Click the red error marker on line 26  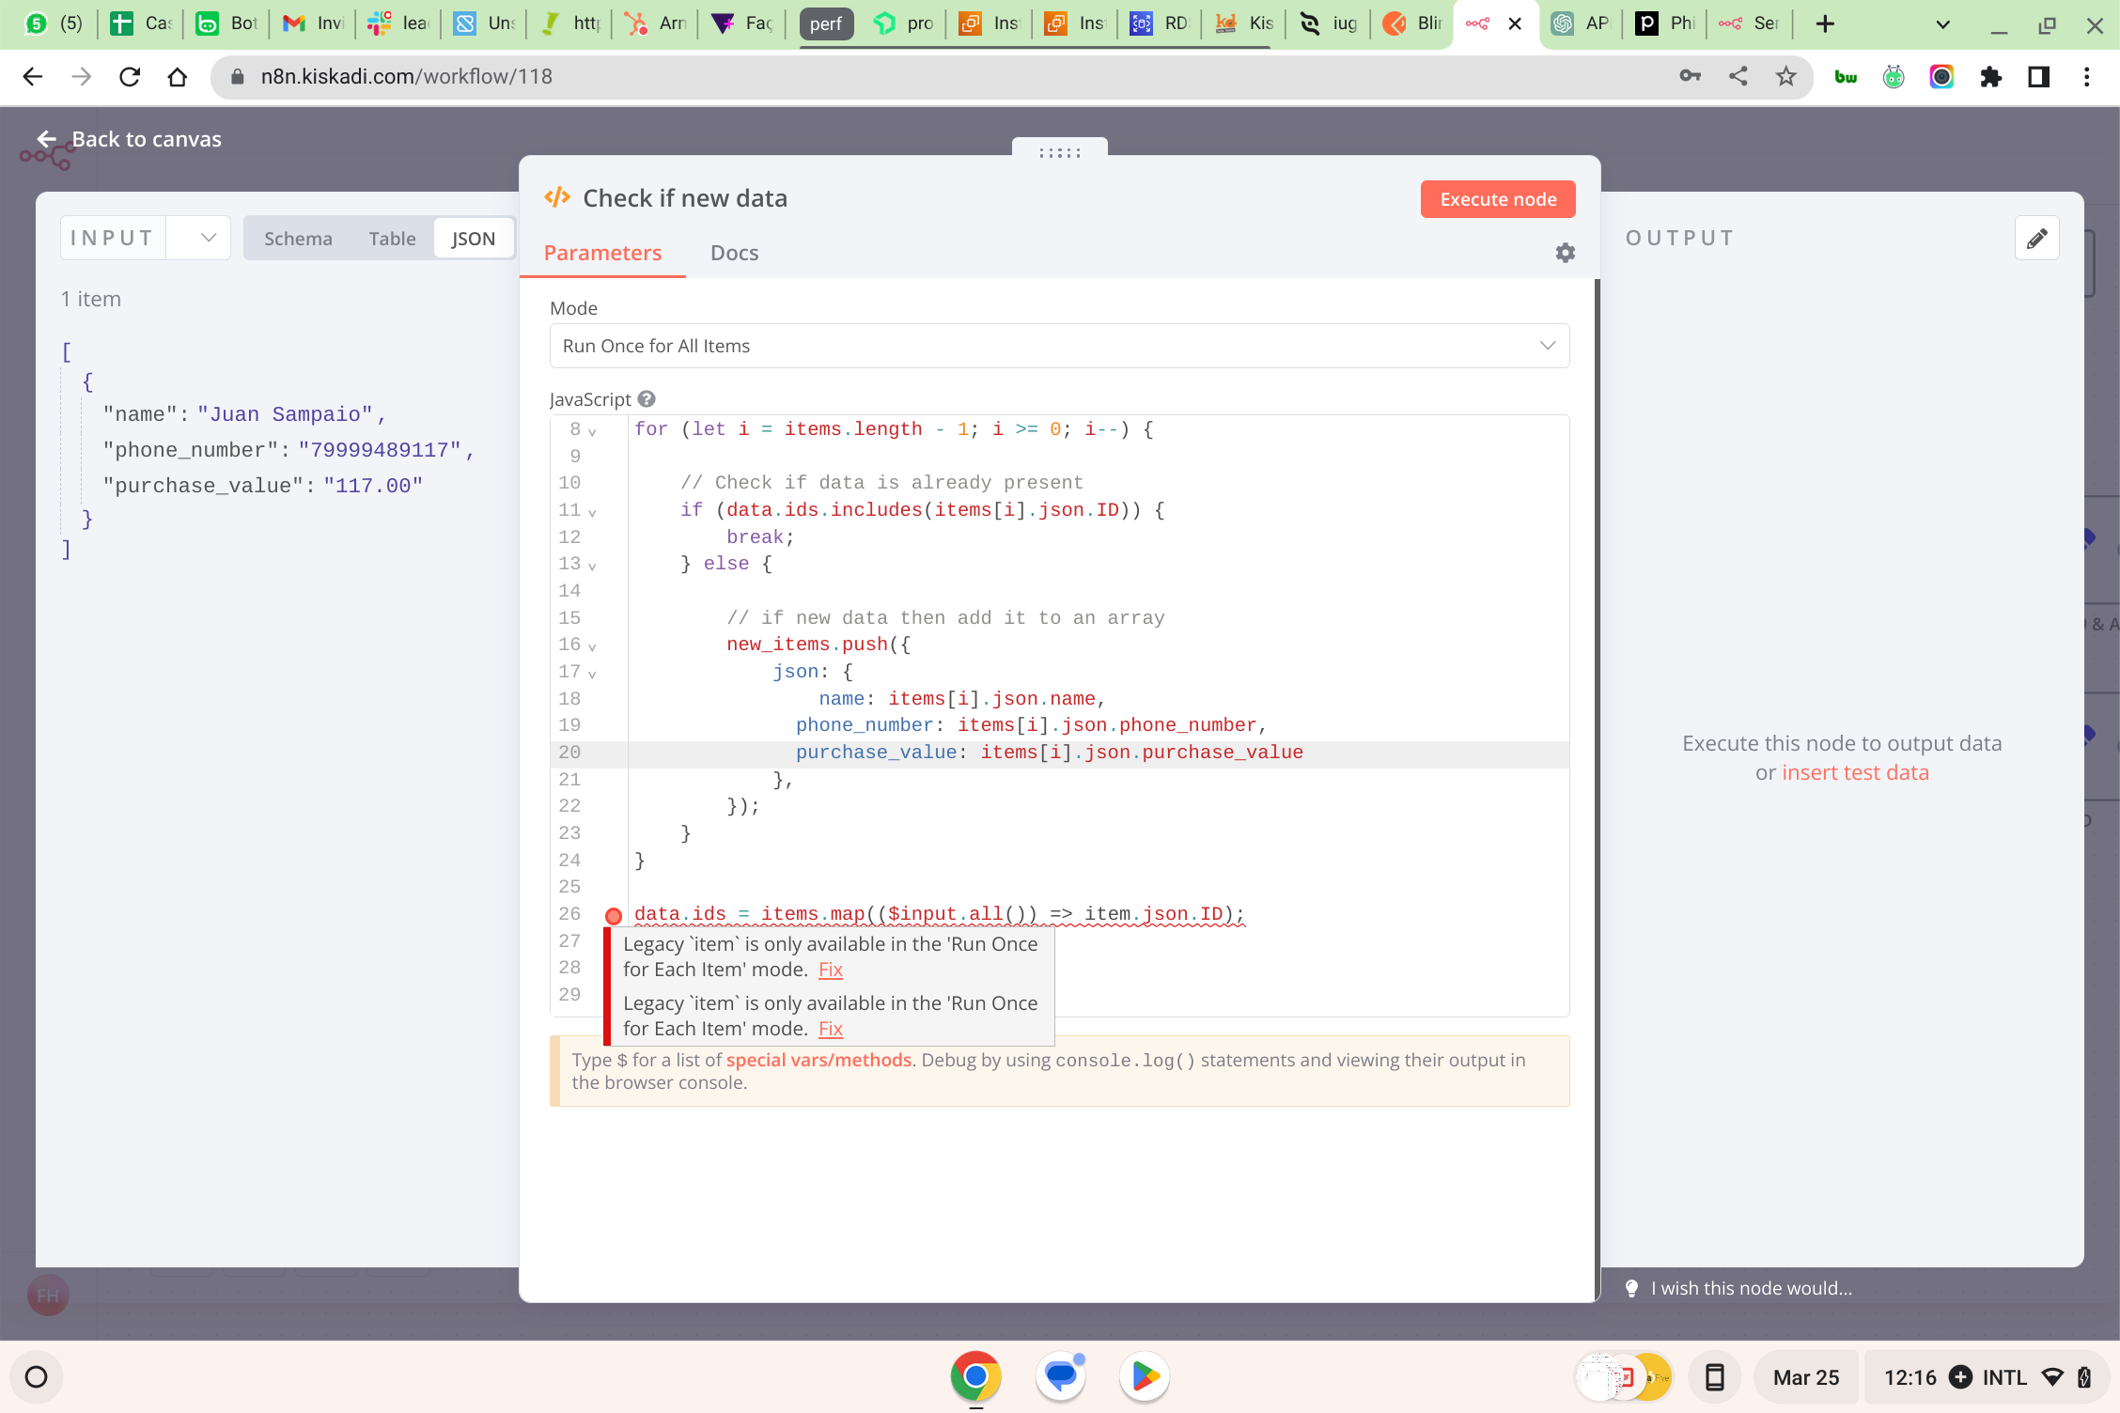(614, 916)
